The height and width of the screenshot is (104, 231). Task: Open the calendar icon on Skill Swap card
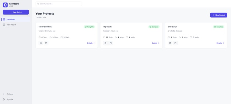175,43
